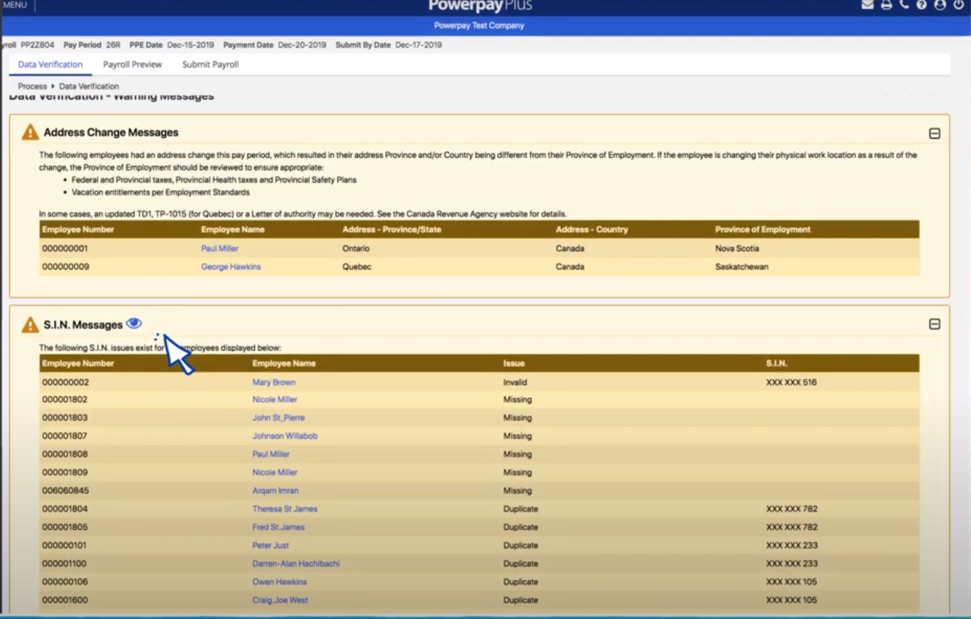Viewport: 971px width, 619px height.
Task: Click the Submit By Date Dec-17-2019 field
Action: pyautogui.click(x=388, y=45)
